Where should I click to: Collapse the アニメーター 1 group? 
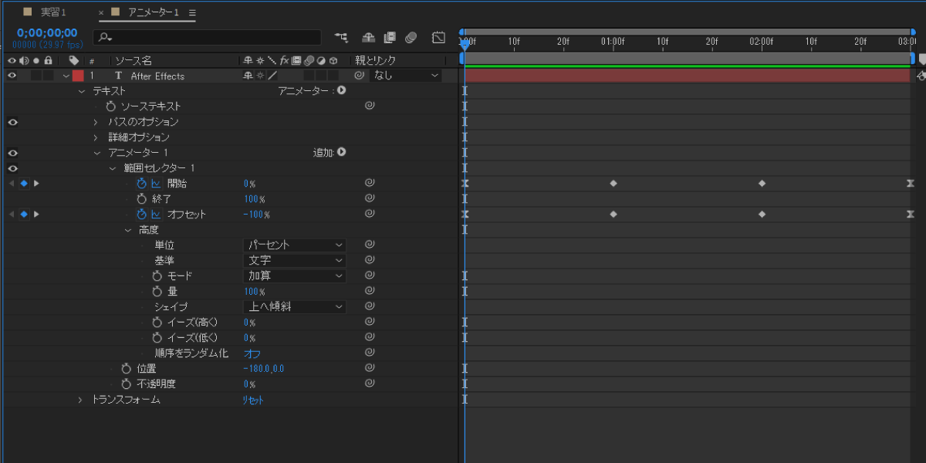pos(97,153)
